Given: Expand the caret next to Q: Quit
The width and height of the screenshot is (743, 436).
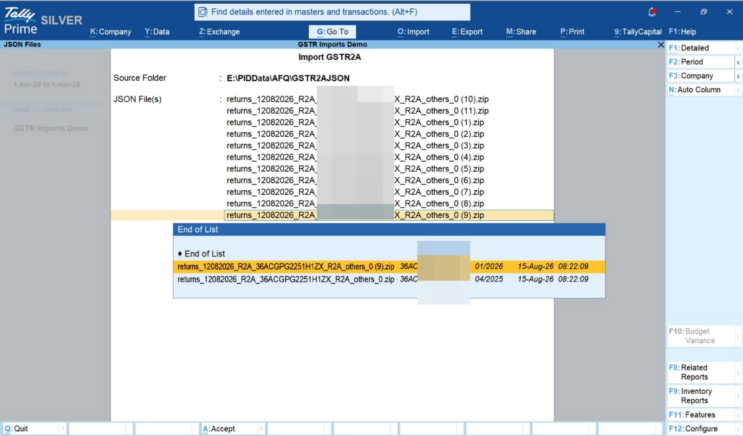Looking at the screenshot, I should [63, 429].
